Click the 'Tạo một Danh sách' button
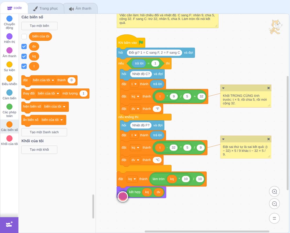290x233 pixels. pyautogui.click(x=44, y=132)
